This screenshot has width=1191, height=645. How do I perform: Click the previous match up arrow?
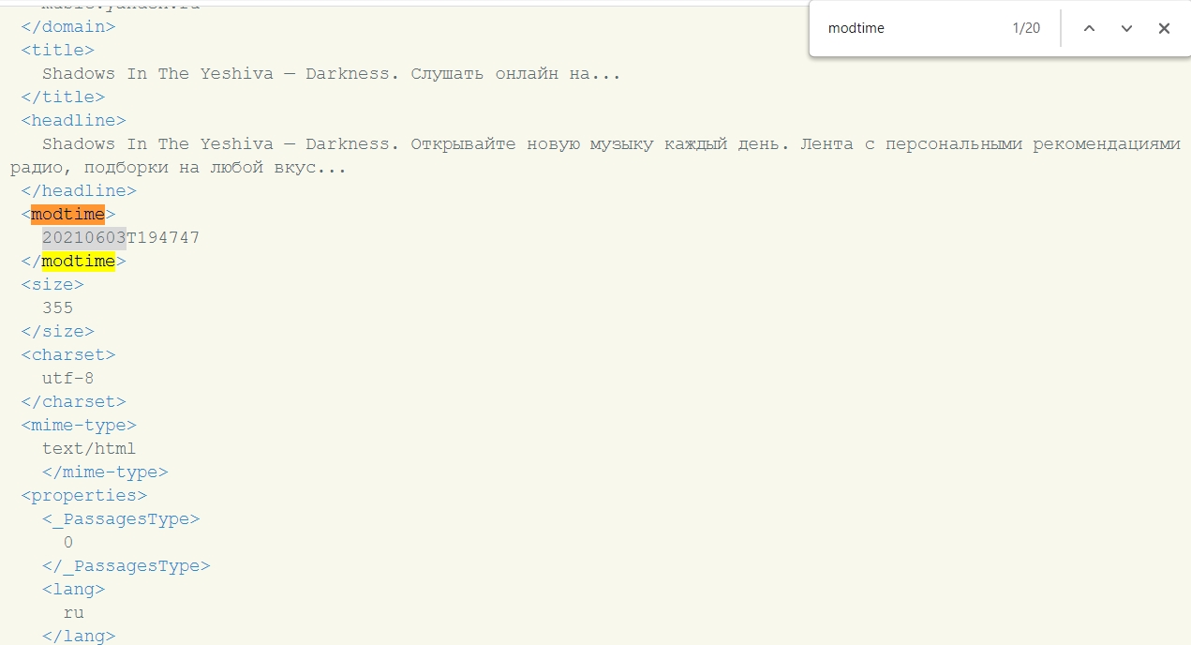click(x=1090, y=29)
